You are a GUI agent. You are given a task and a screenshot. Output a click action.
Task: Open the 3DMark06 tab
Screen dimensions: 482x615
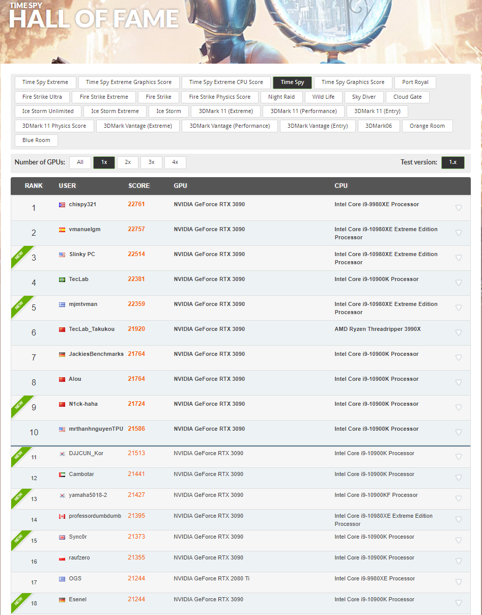pyautogui.click(x=379, y=126)
